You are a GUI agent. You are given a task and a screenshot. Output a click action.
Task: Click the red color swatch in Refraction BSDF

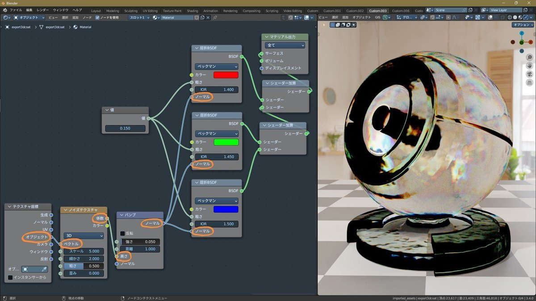tap(226, 75)
